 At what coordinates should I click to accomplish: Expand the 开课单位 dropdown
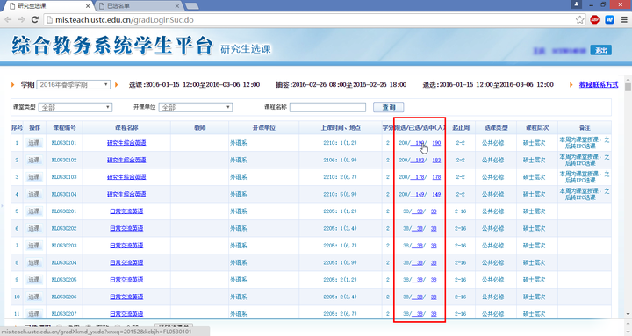[x=196, y=107]
